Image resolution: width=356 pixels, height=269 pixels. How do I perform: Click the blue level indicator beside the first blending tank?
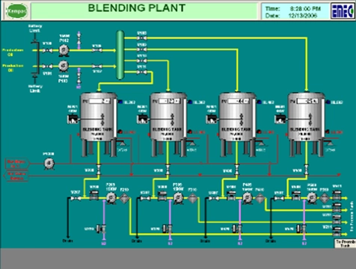120,102
